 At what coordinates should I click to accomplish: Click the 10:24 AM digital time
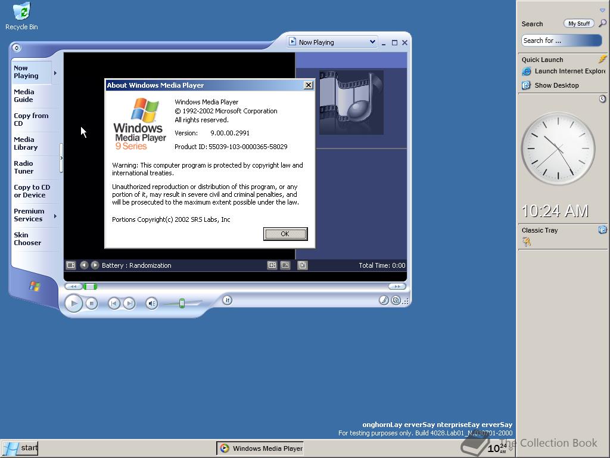tap(555, 211)
